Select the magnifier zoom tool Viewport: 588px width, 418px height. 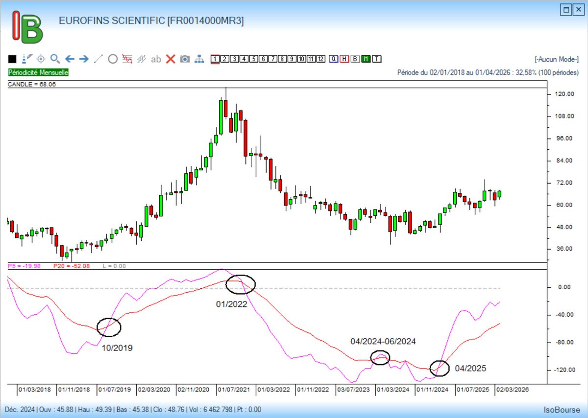coord(55,59)
